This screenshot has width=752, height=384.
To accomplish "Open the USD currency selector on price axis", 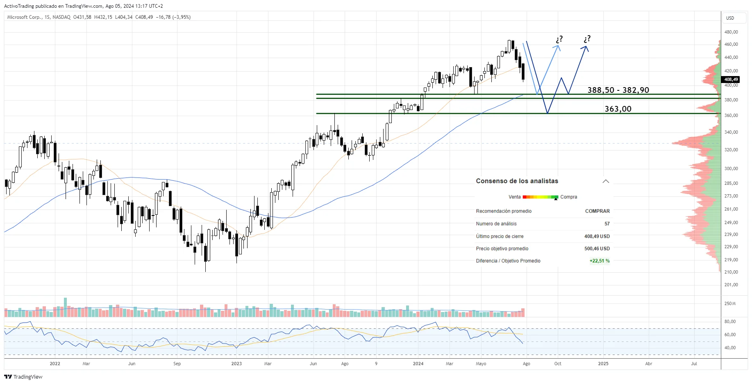I will click(730, 18).
